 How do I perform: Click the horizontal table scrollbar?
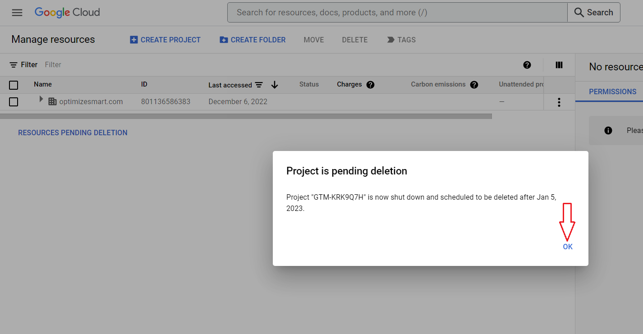click(x=246, y=116)
